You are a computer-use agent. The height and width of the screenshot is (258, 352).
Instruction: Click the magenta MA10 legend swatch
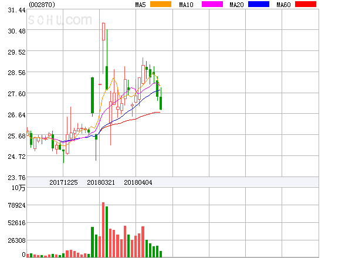point(212,4)
